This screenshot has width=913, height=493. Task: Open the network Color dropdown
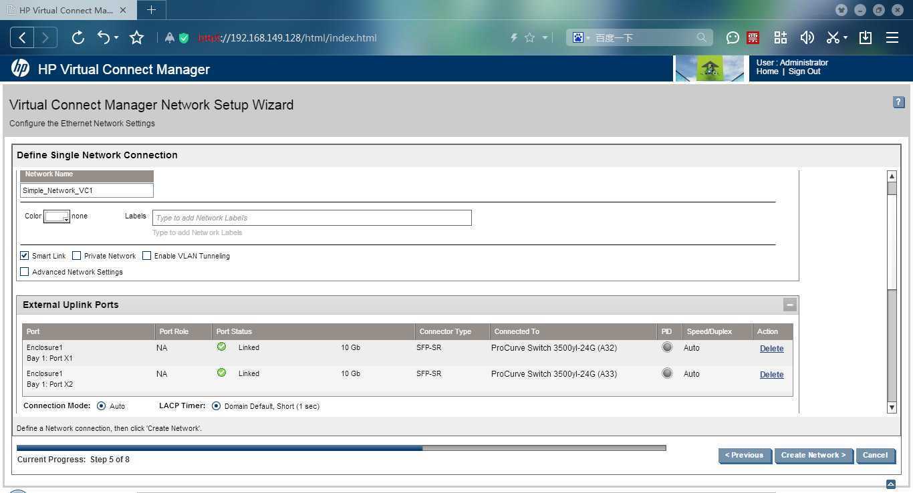click(57, 216)
